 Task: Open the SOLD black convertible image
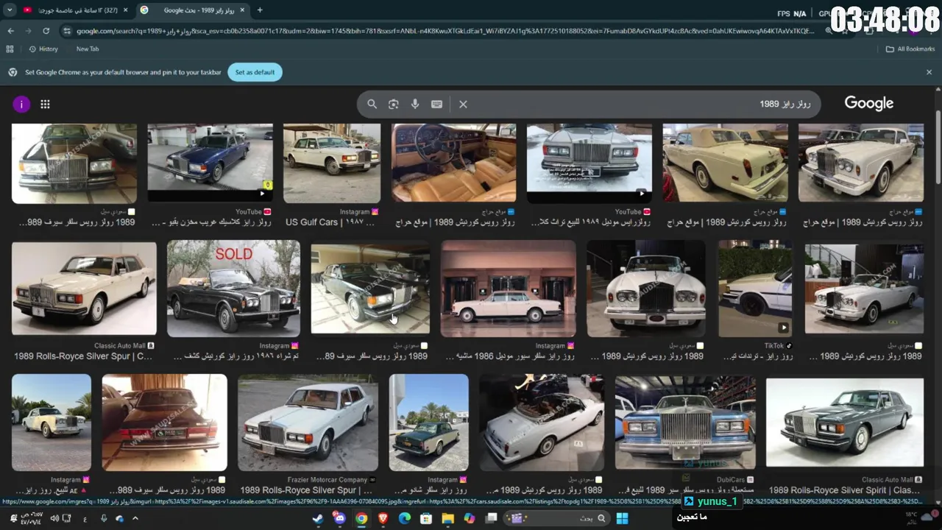[x=233, y=289]
